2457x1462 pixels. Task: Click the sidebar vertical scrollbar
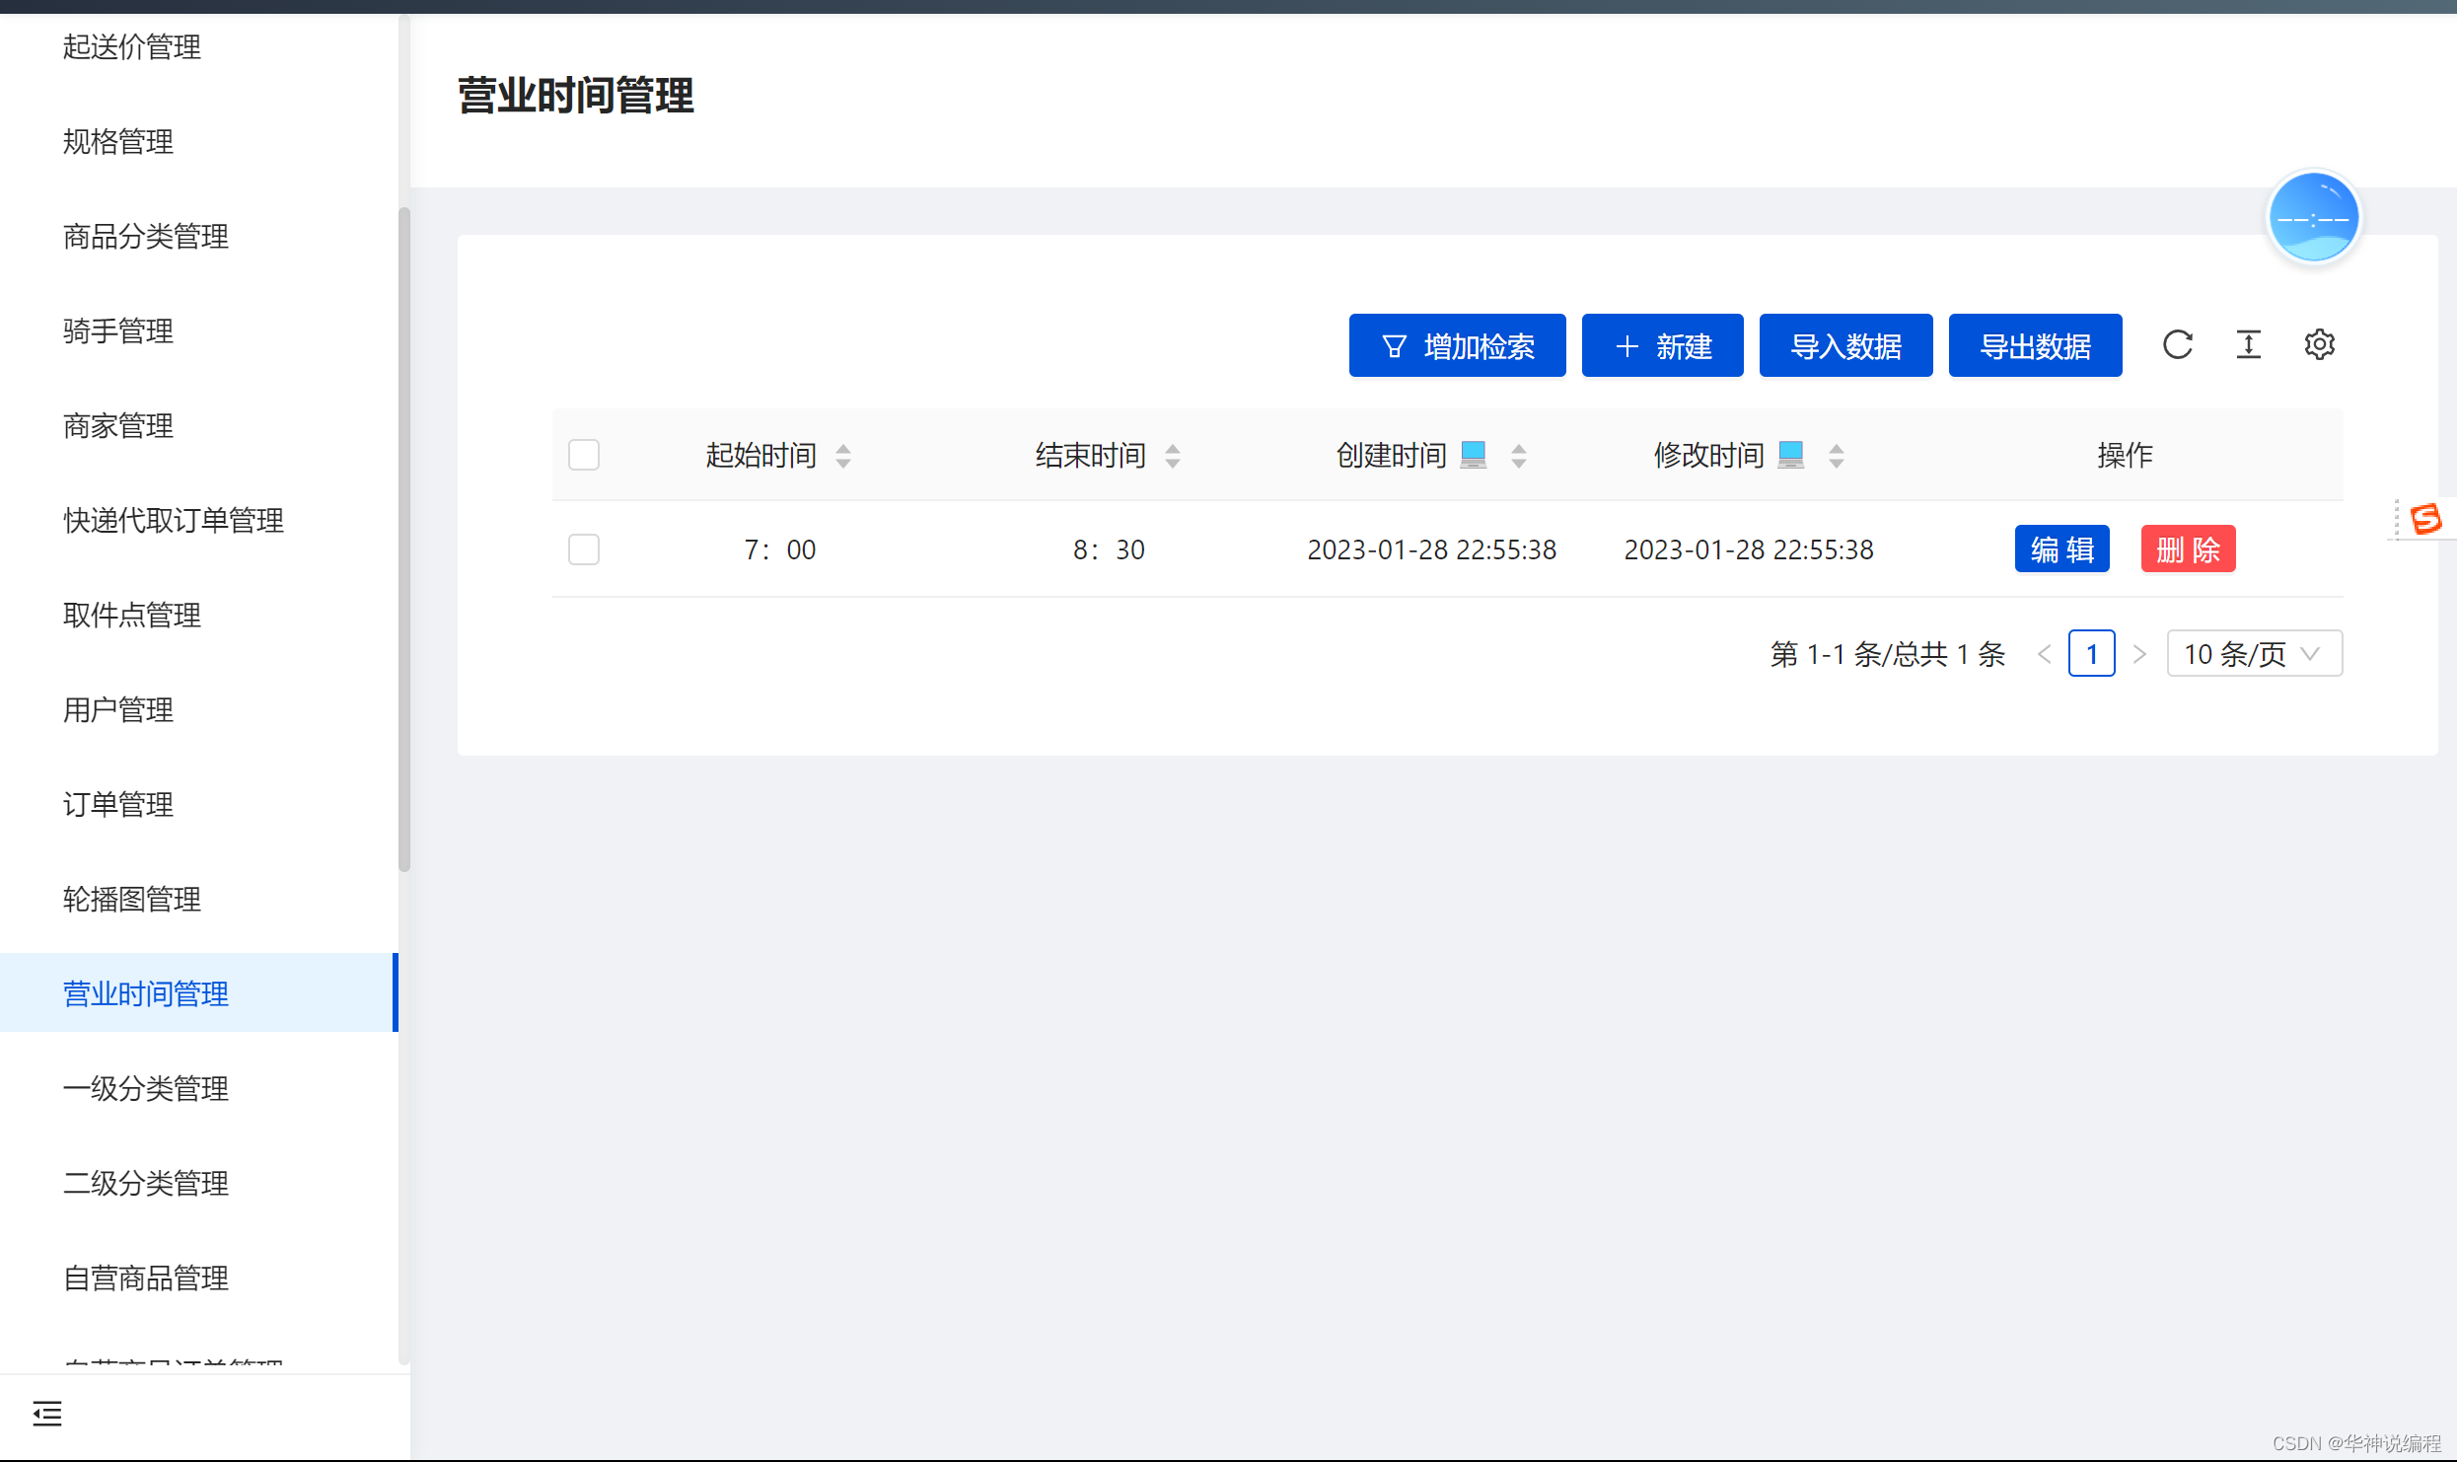point(403,538)
